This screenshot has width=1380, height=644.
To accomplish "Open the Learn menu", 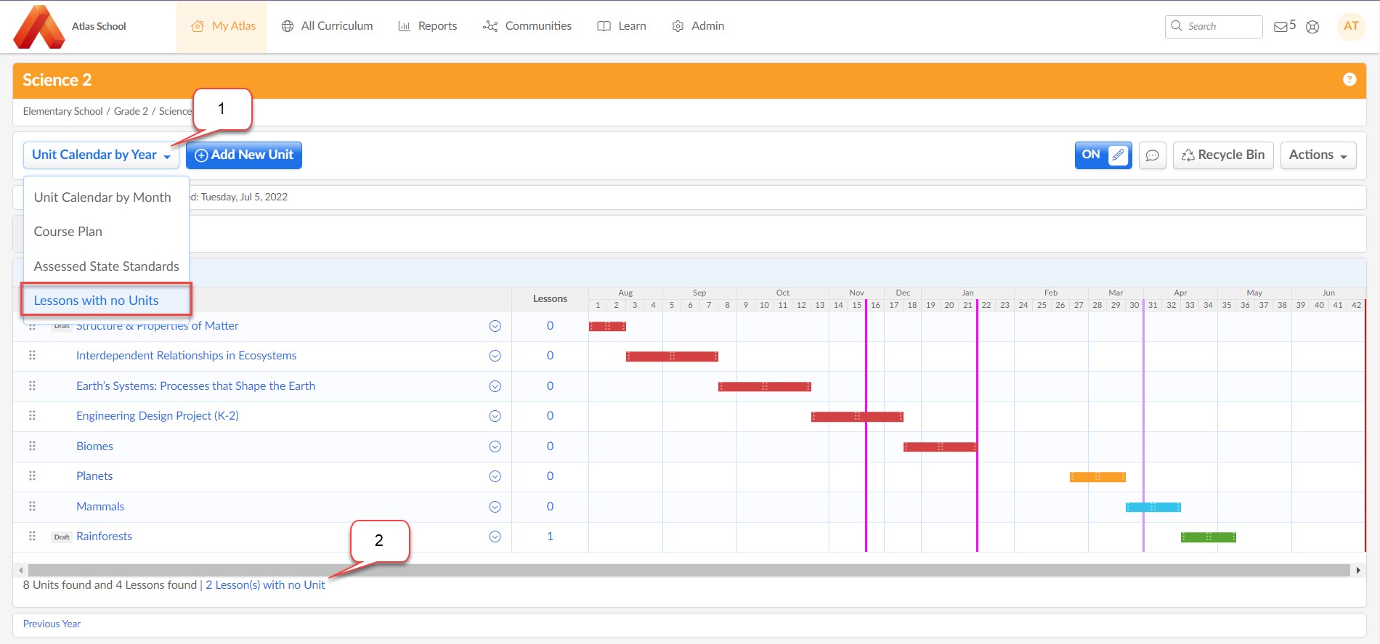I will [622, 26].
